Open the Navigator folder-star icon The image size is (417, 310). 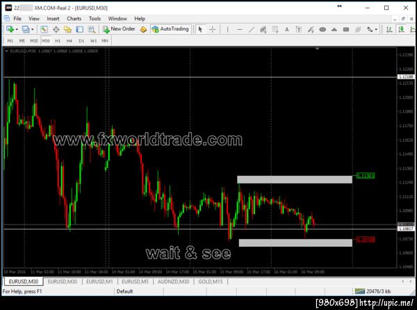[x=67, y=29]
